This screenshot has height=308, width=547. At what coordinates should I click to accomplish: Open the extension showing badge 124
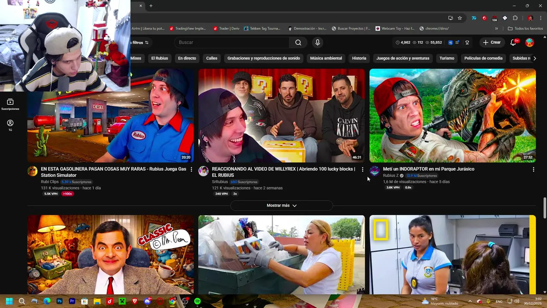(x=494, y=18)
